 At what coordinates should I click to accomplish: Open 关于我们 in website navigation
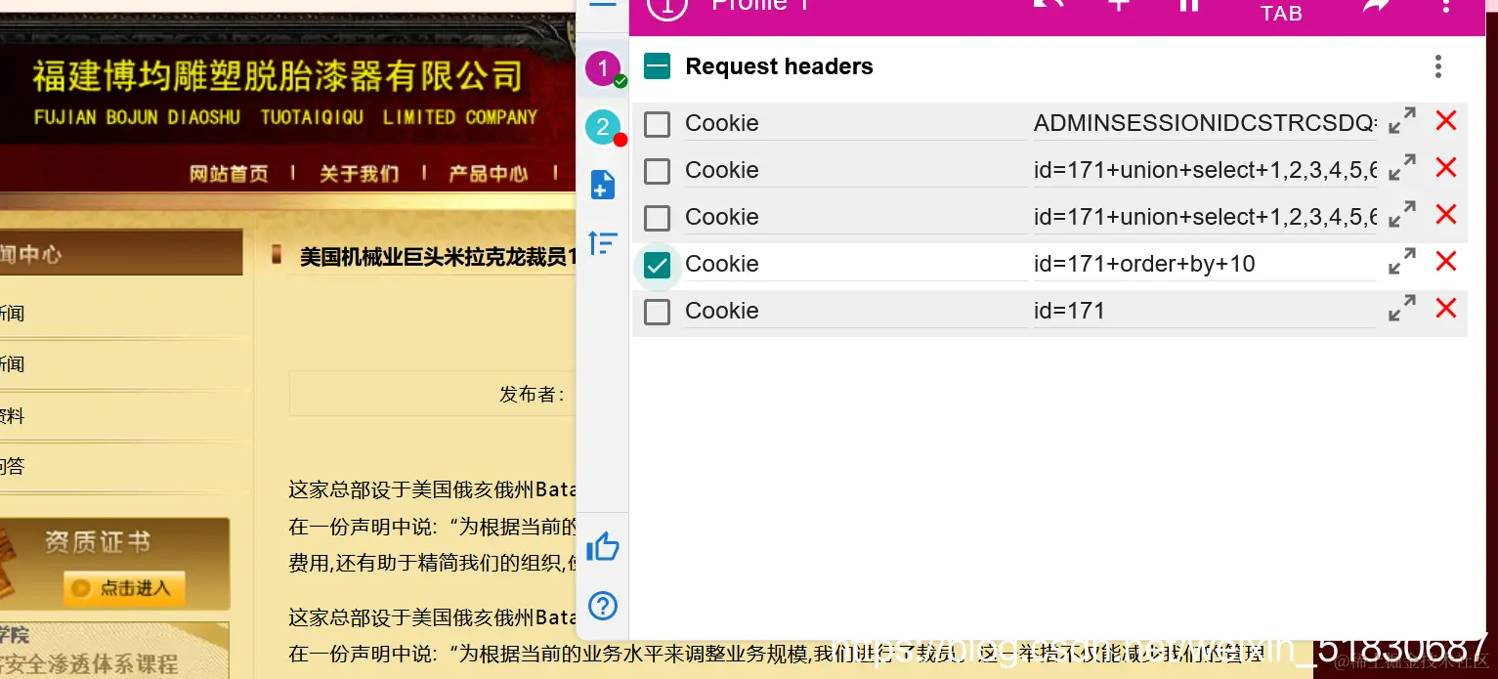click(359, 174)
